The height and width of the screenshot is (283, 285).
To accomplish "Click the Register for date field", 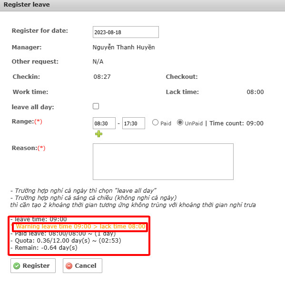I will click(126, 32).
